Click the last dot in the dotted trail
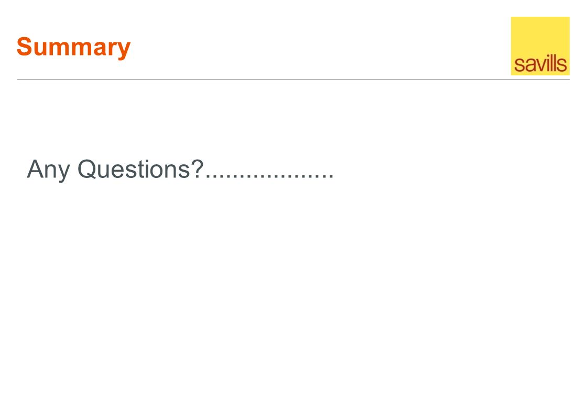Image resolution: width=588 pixels, height=415 pixels. [x=331, y=176]
